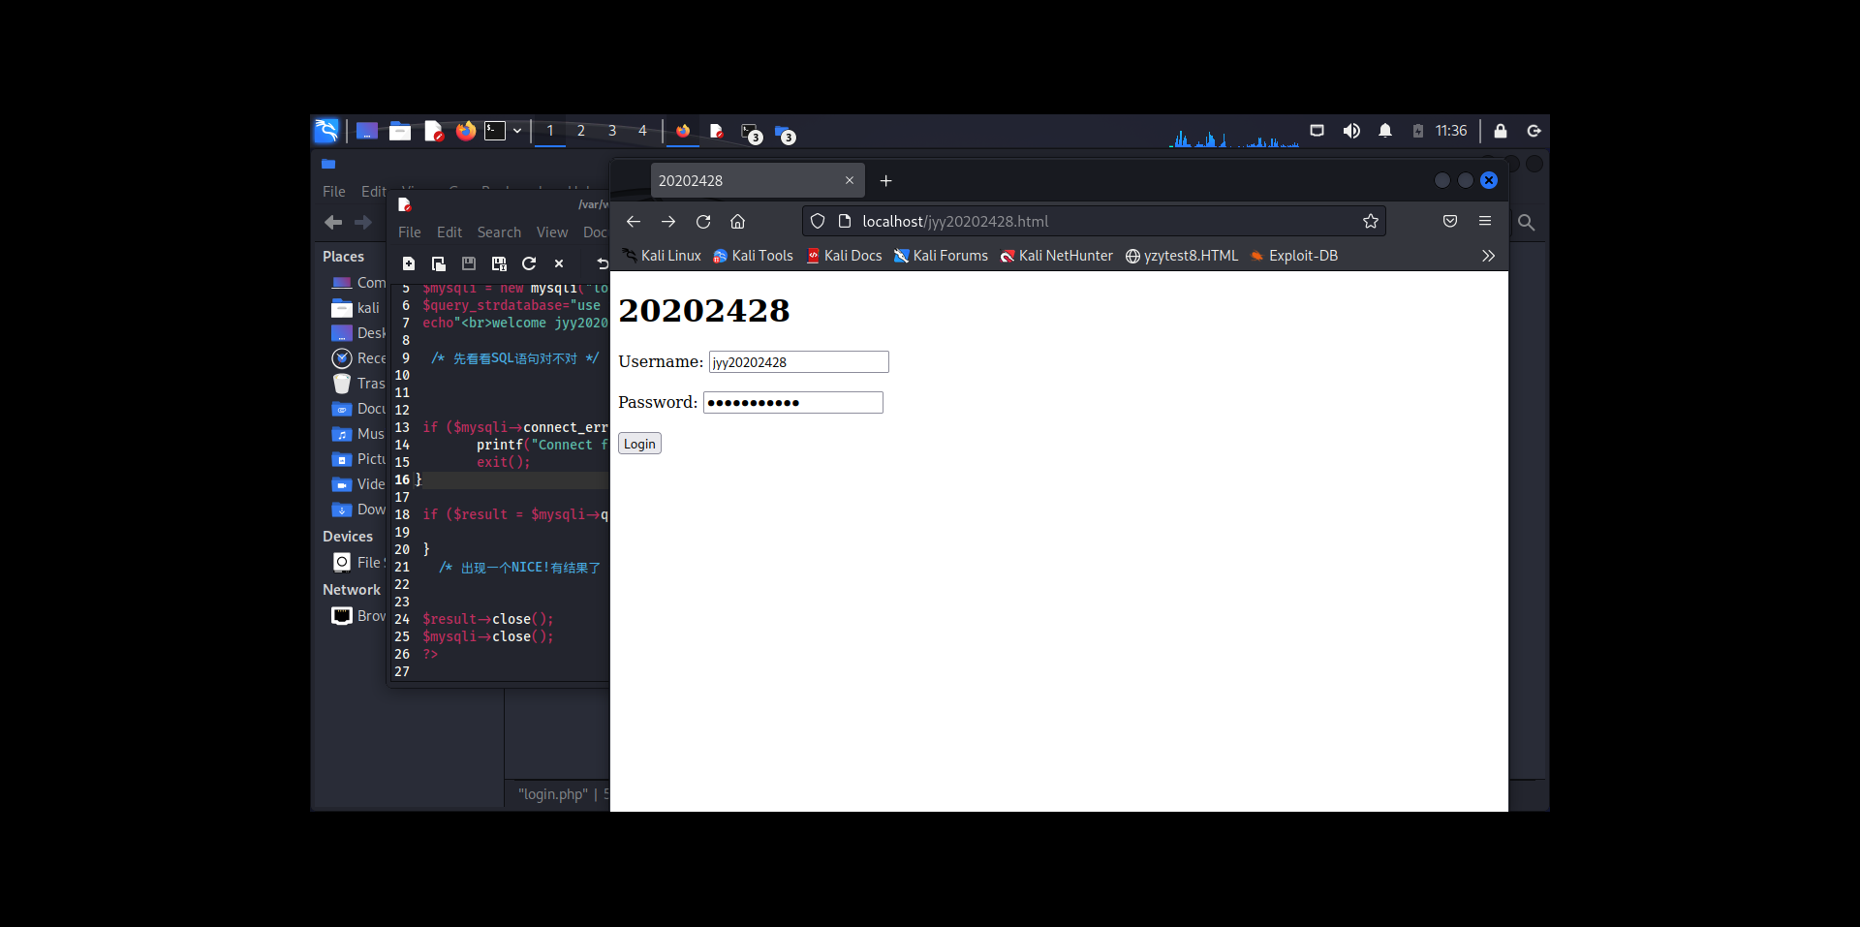Switch to workspace 3
This screenshot has width=1860, height=927.
[x=612, y=131]
